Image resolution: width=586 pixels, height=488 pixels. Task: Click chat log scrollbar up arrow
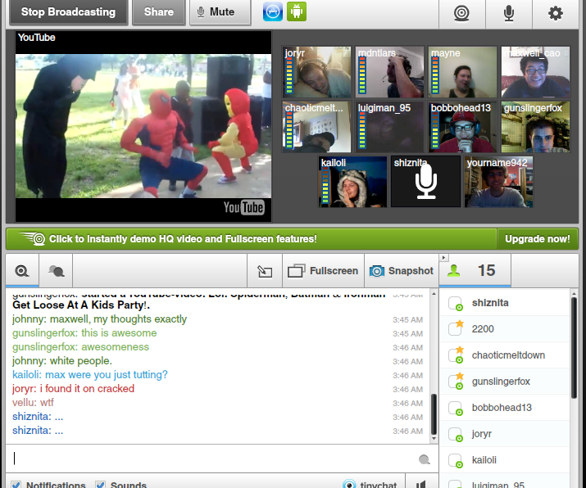pyautogui.click(x=434, y=294)
